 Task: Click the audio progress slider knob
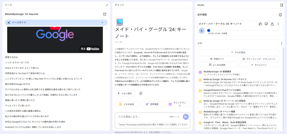pos(209,31)
